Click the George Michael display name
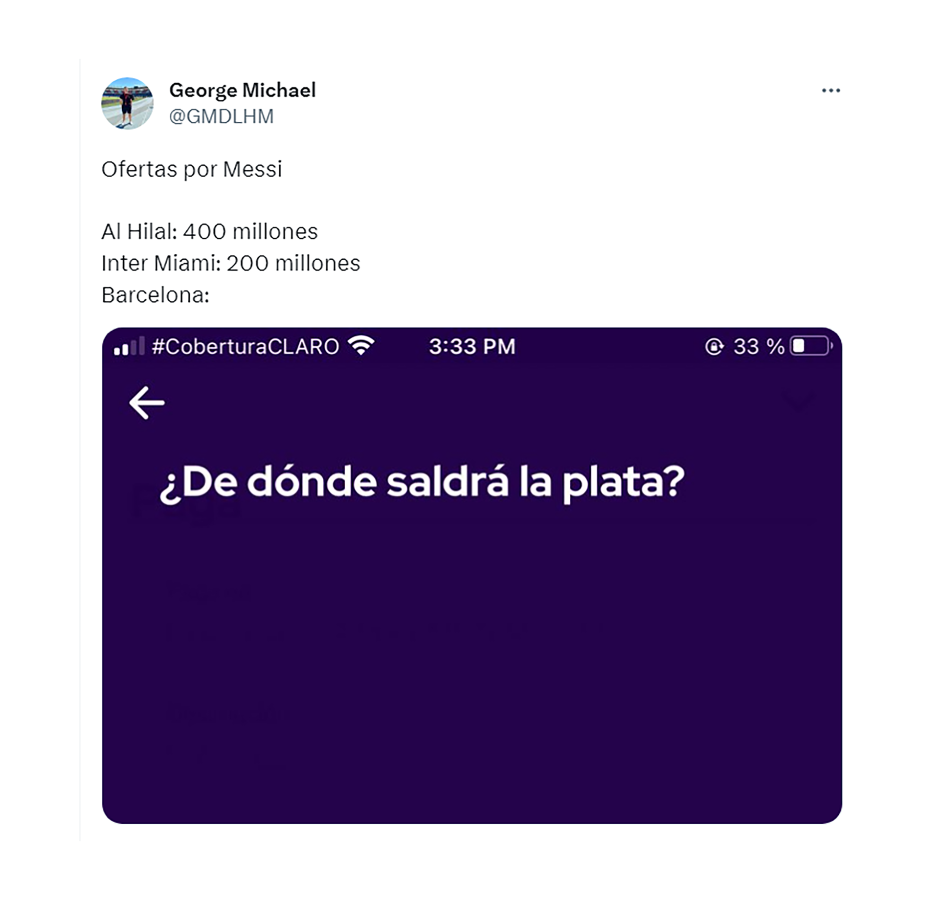Screen dimensions: 939x900 coord(243,90)
